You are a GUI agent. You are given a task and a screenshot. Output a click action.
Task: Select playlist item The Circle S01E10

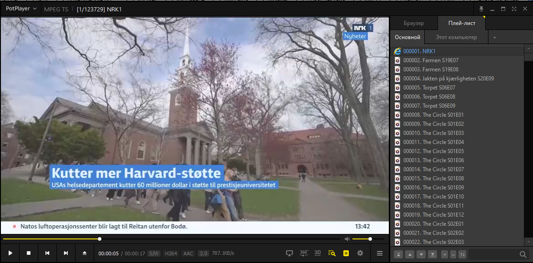click(457, 197)
